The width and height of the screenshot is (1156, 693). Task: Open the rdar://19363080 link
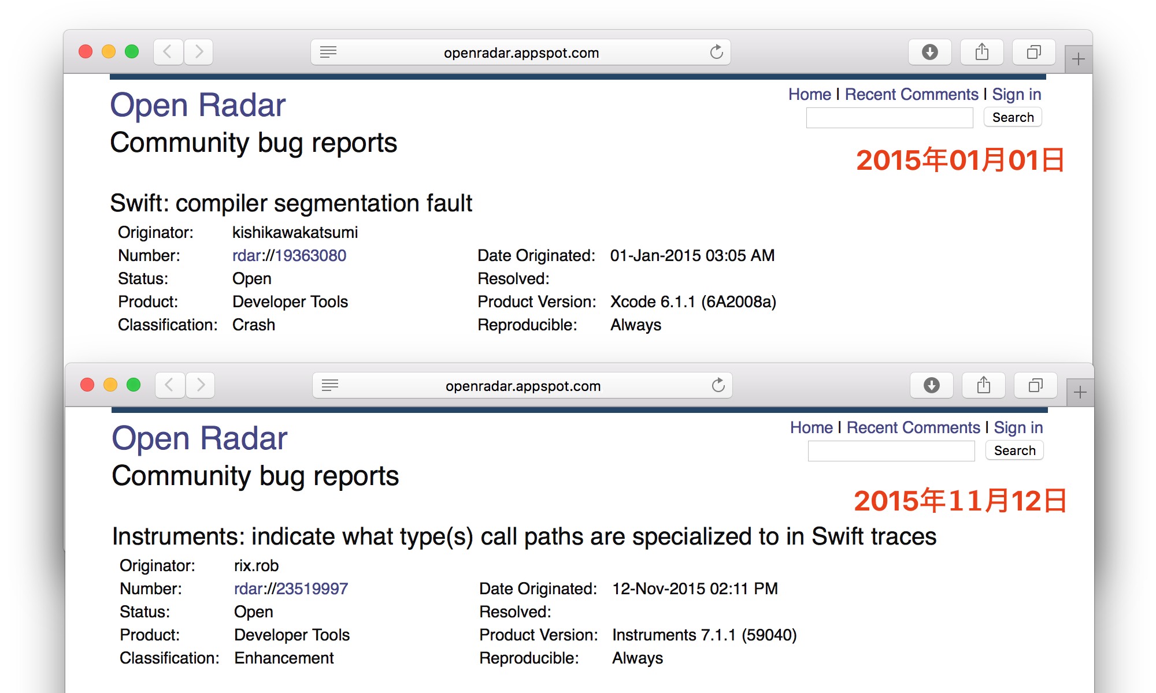pos(289,255)
